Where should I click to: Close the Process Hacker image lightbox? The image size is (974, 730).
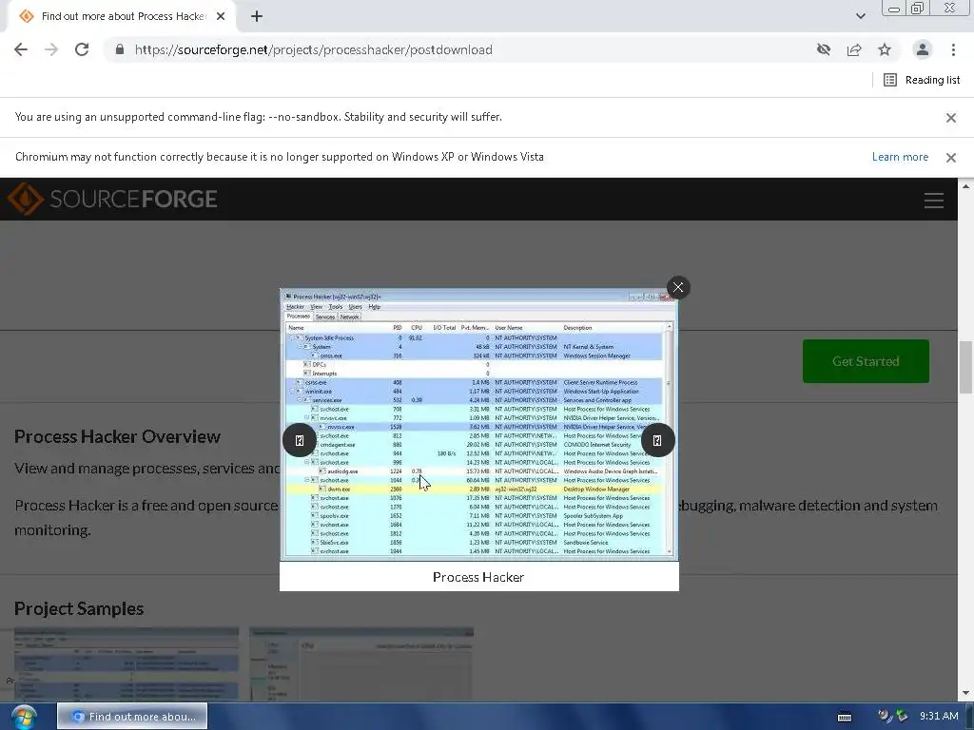pos(677,287)
